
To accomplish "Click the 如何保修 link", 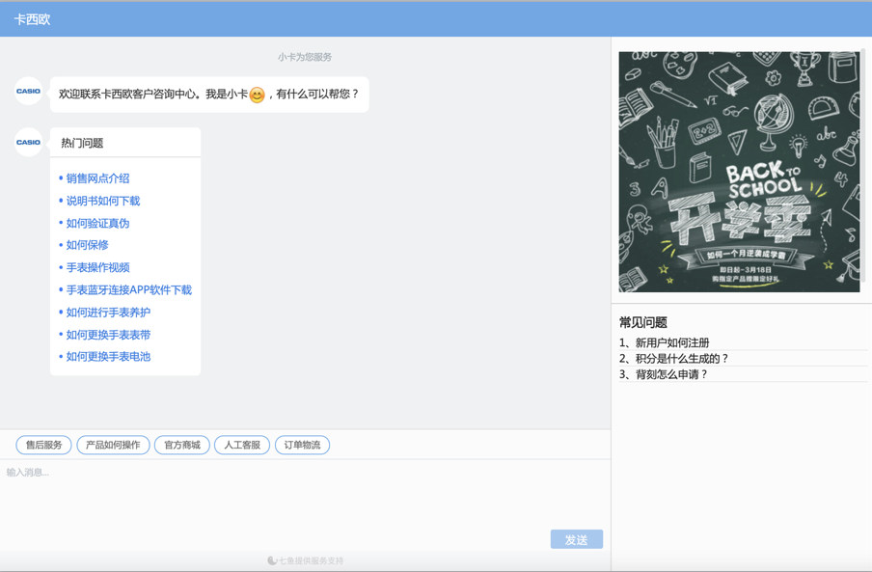I will tap(87, 245).
